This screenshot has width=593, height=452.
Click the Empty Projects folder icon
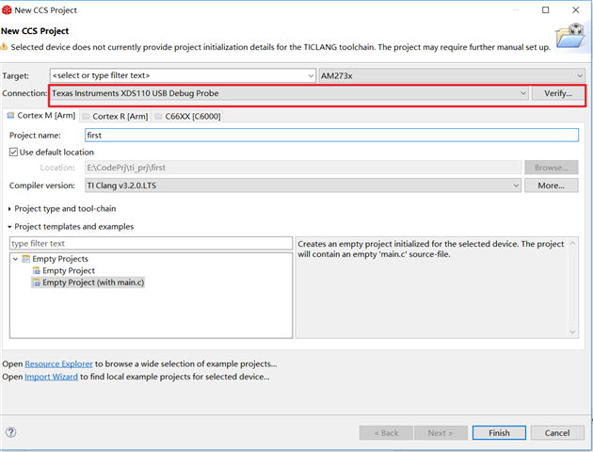(x=26, y=259)
